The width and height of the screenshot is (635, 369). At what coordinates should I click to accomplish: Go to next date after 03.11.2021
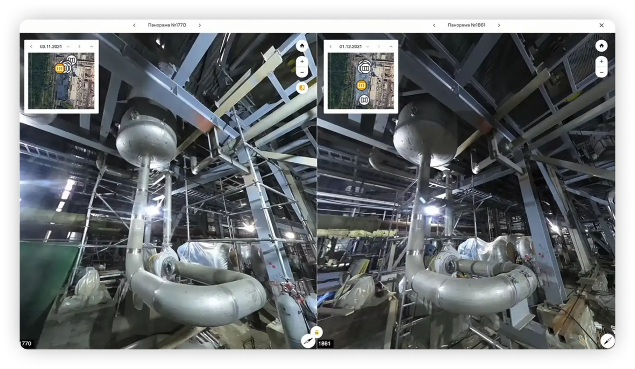click(79, 46)
